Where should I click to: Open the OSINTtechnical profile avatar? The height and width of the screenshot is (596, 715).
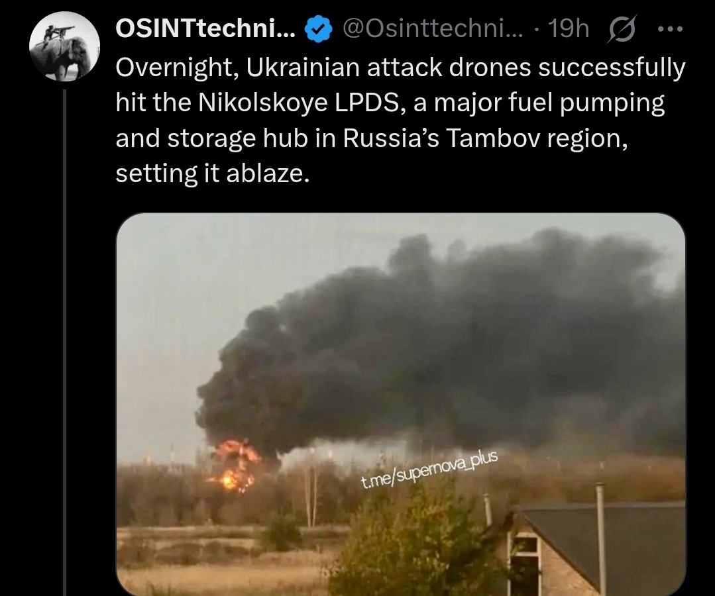pos(64,46)
